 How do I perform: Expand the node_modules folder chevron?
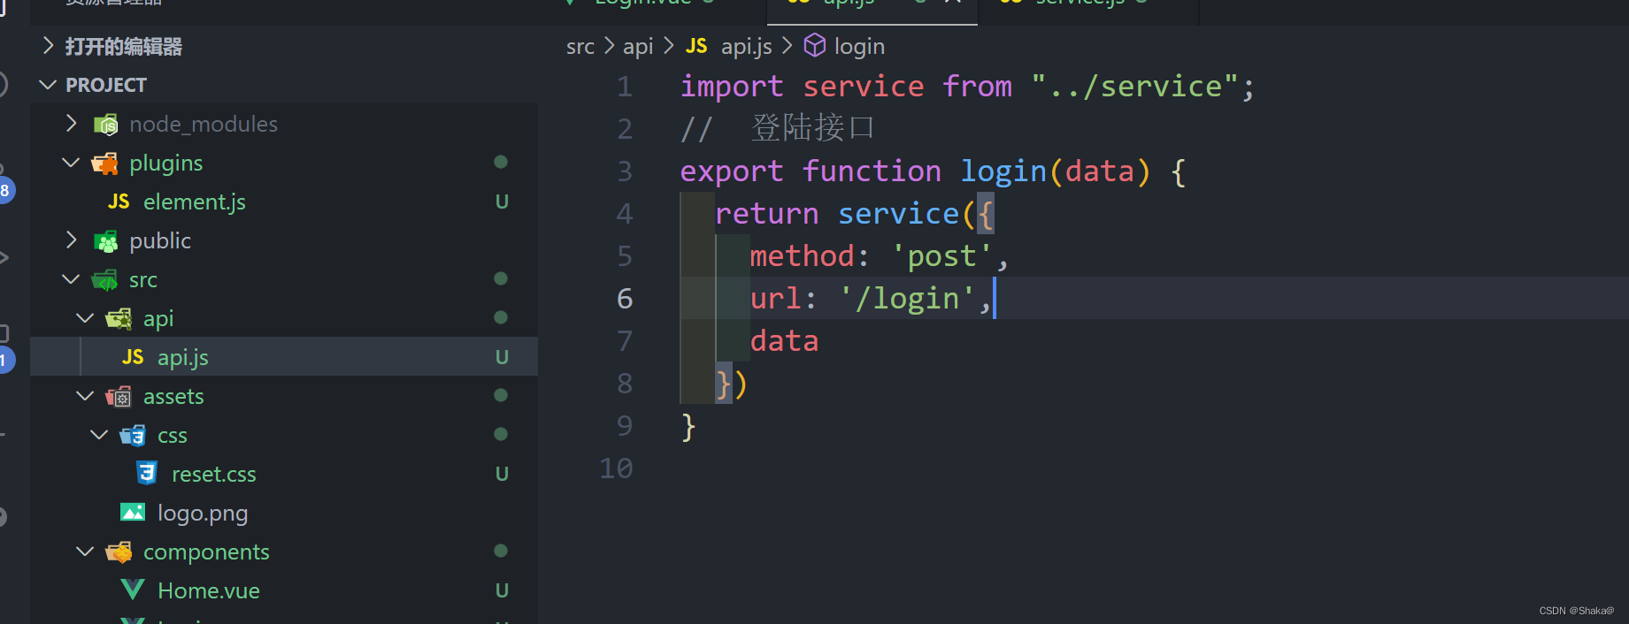click(x=72, y=124)
